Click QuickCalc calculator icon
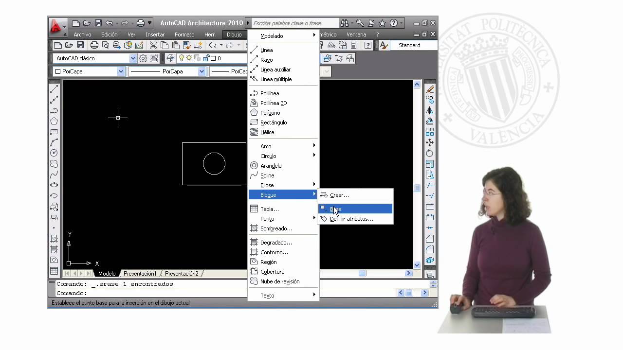The height and width of the screenshot is (350, 623). pos(354,45)
